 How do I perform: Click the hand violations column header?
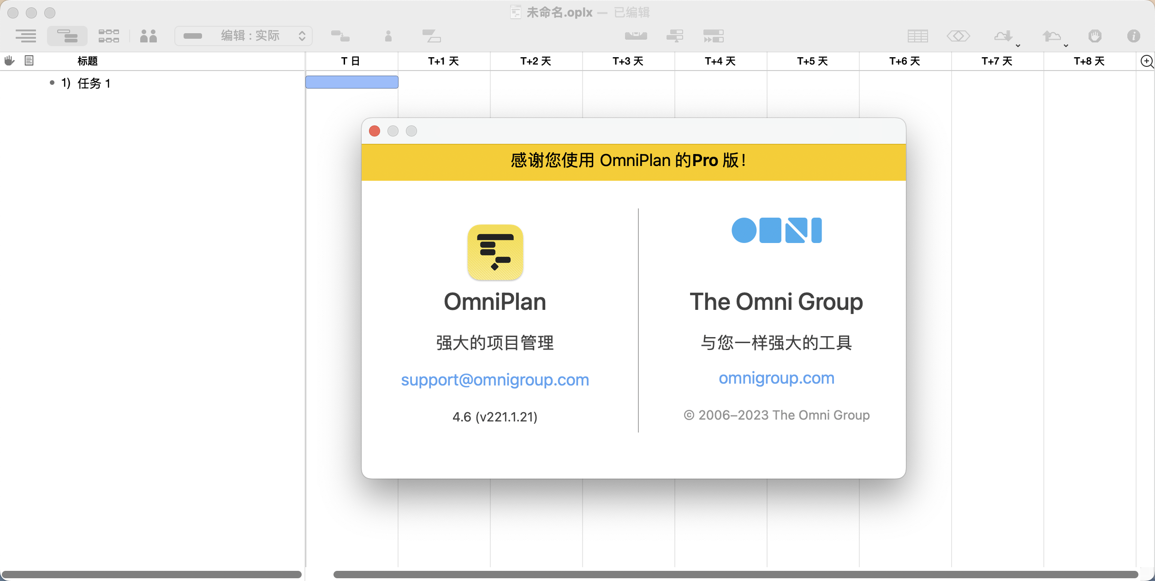tap(9, 60)
